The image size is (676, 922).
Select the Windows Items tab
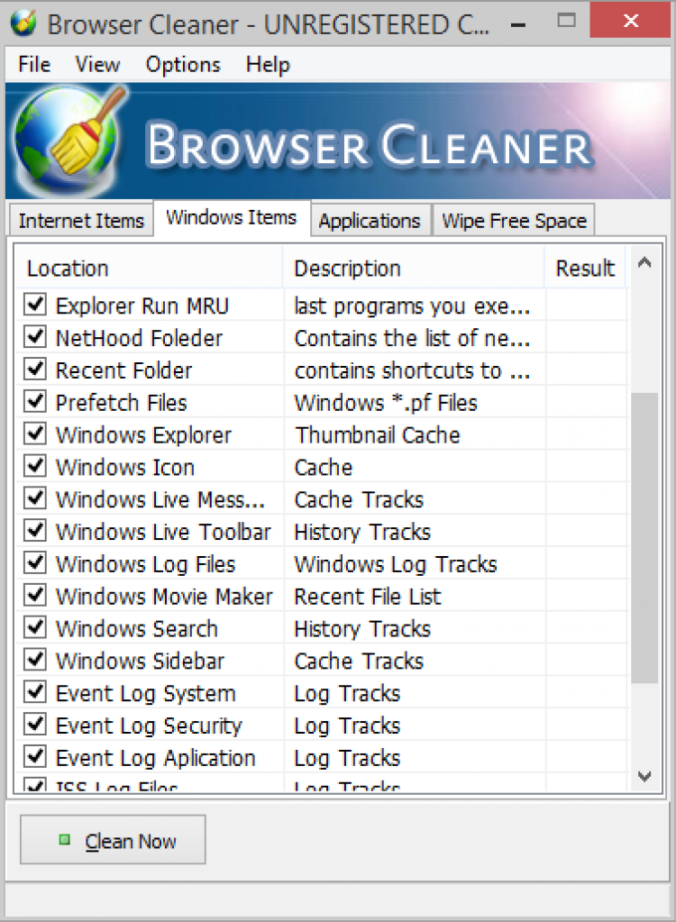click(x=231, y=217)
